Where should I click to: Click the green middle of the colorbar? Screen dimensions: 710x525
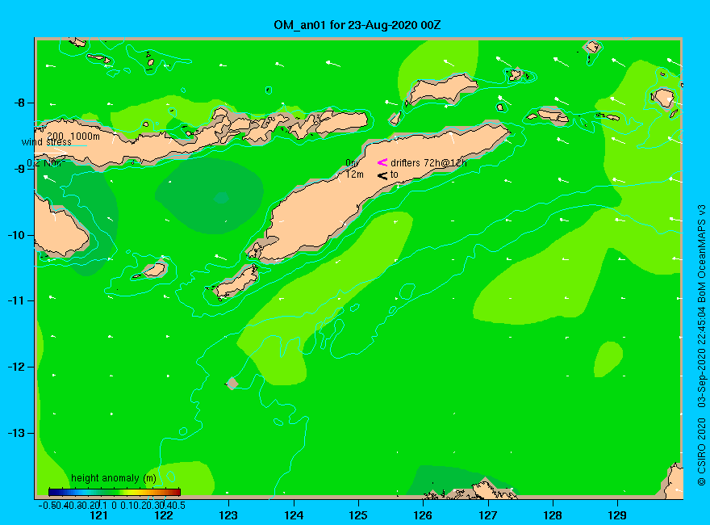(x=114, y=492)
